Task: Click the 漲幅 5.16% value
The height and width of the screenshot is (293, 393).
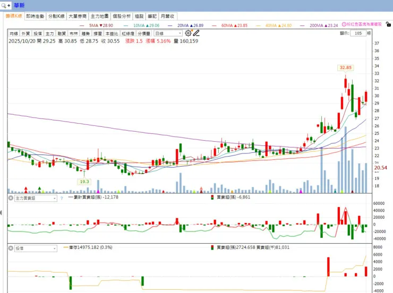Action: point(158,41)
